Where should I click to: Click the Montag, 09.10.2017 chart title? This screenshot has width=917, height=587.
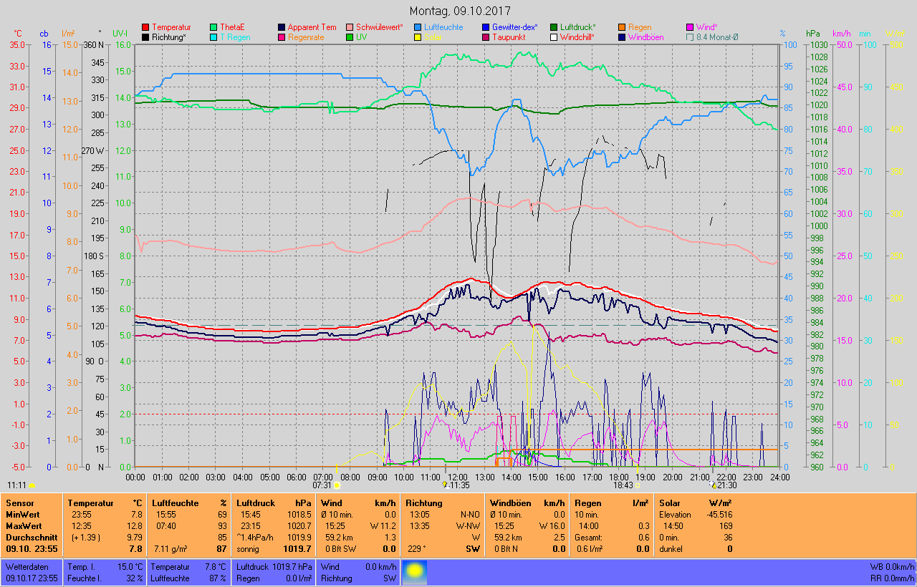point(458,11)
